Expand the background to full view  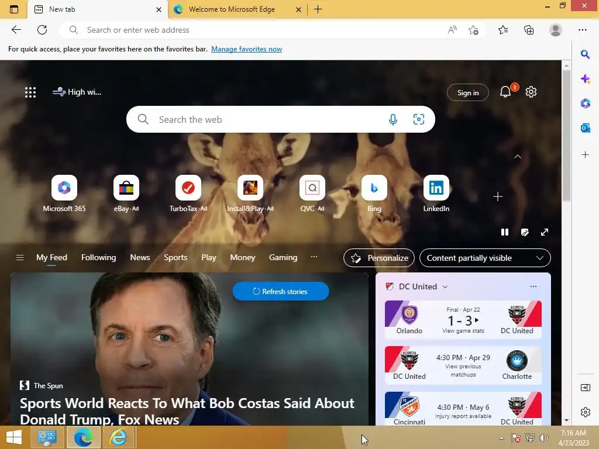(x=545, y=232)
